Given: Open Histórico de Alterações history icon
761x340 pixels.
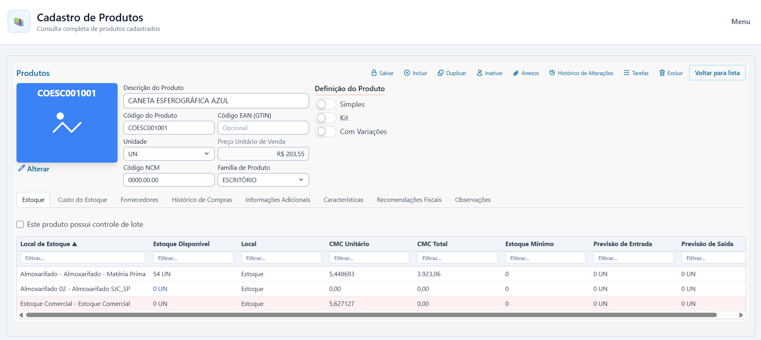Looking at the screenshot, I should coord(552,73).
